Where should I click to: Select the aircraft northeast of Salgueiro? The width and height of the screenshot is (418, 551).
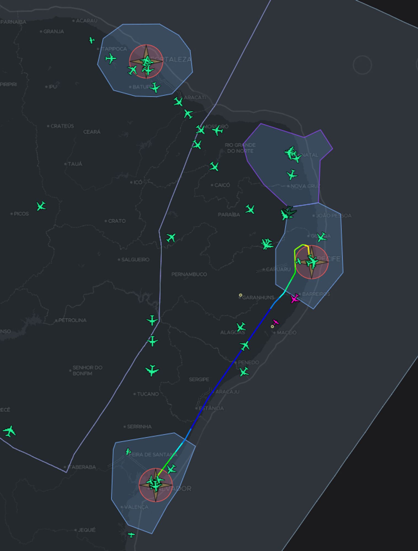point(171,237)
